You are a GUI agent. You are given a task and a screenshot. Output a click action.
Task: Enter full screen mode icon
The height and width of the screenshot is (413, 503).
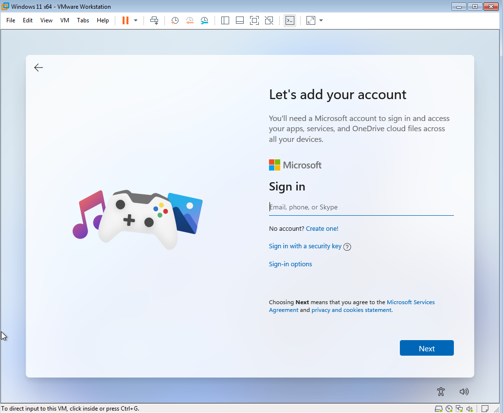[254, 20]
